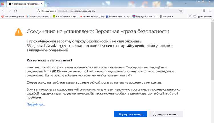Click the "Подробнее..." link
Image resolution: width=214 pixels, height=123 pixels.
[36, 104]
